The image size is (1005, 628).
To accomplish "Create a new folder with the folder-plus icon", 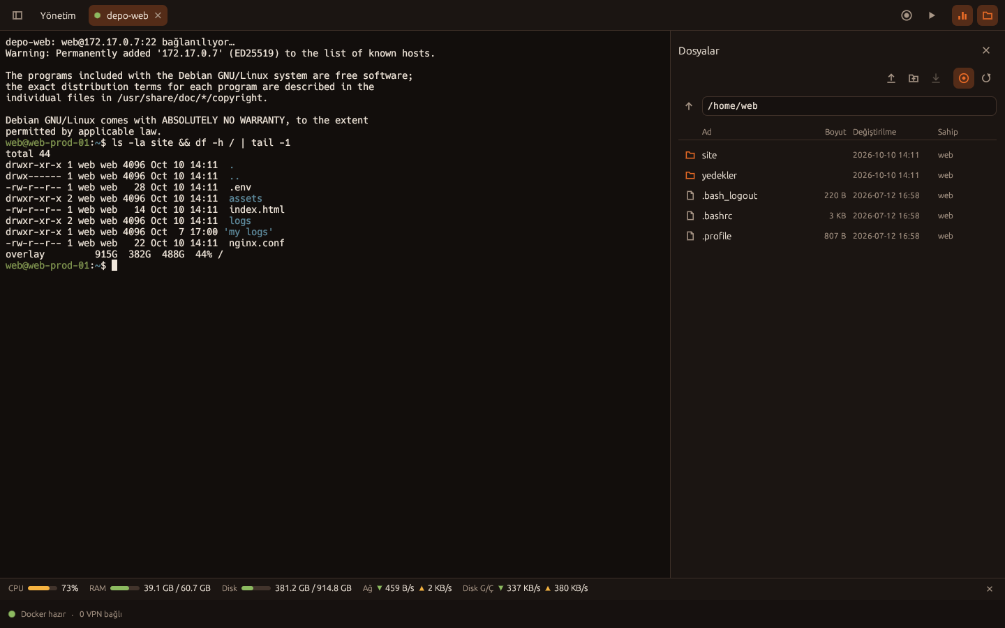I will pos(914,78).
